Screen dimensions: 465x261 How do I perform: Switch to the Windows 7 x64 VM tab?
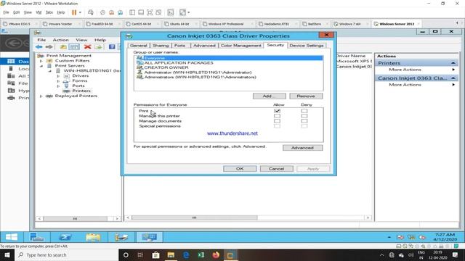(x=350, y=24)
